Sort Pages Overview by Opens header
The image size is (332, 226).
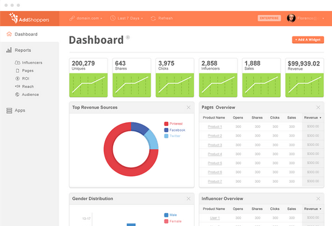[x=238, y=117]
